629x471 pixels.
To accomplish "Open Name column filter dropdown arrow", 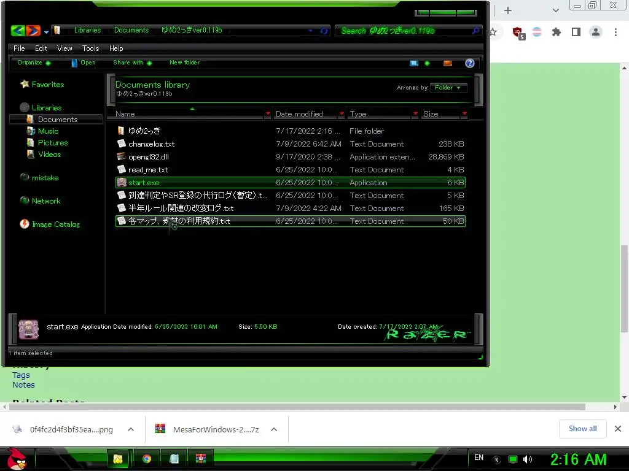I will (268, 113).
